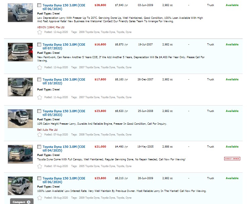Tick the compare checkbox for COE till 07/2022
The image size is (250, 204).
[39, 44]
